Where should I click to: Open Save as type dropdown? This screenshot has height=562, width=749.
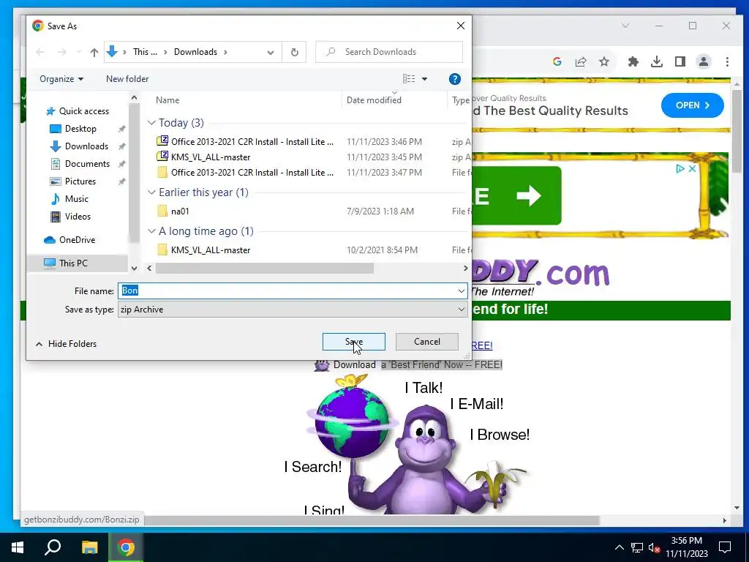tap(461, 310)
